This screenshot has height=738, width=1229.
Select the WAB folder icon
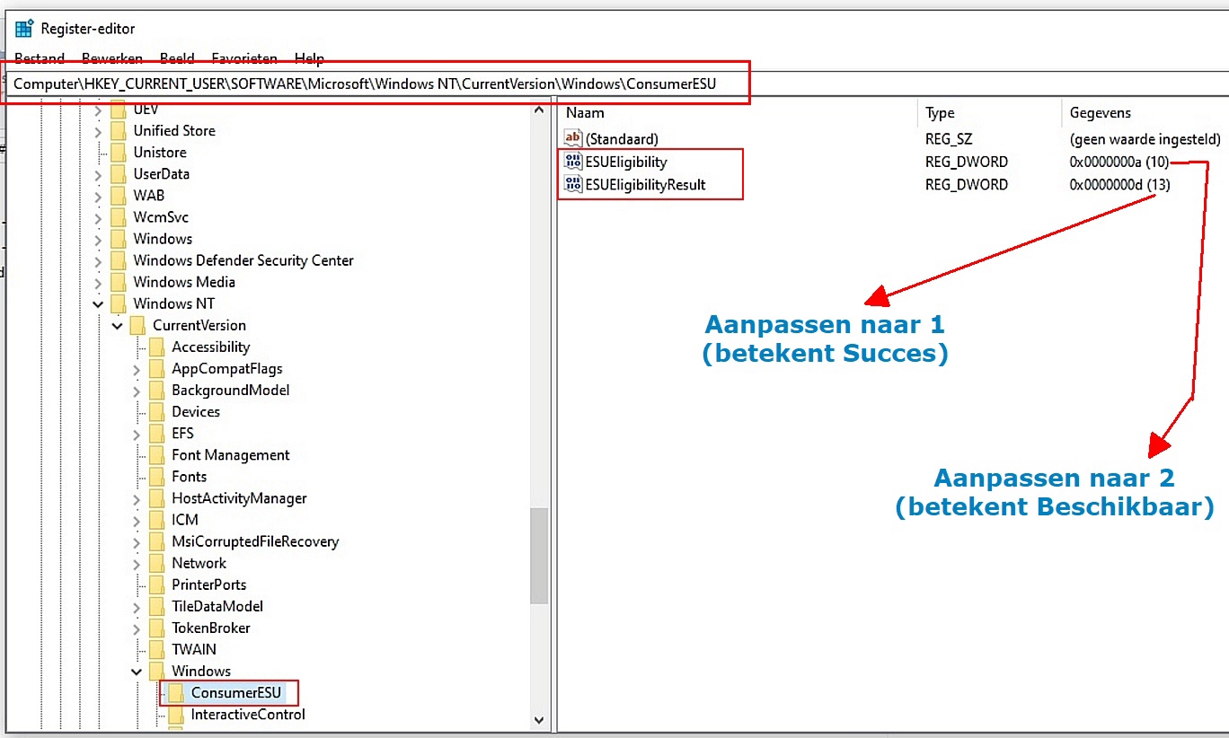coord(119,196)
